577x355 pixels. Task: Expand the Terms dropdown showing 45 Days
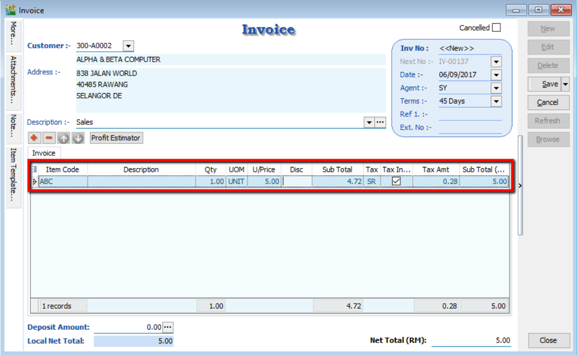pos(496,101)
